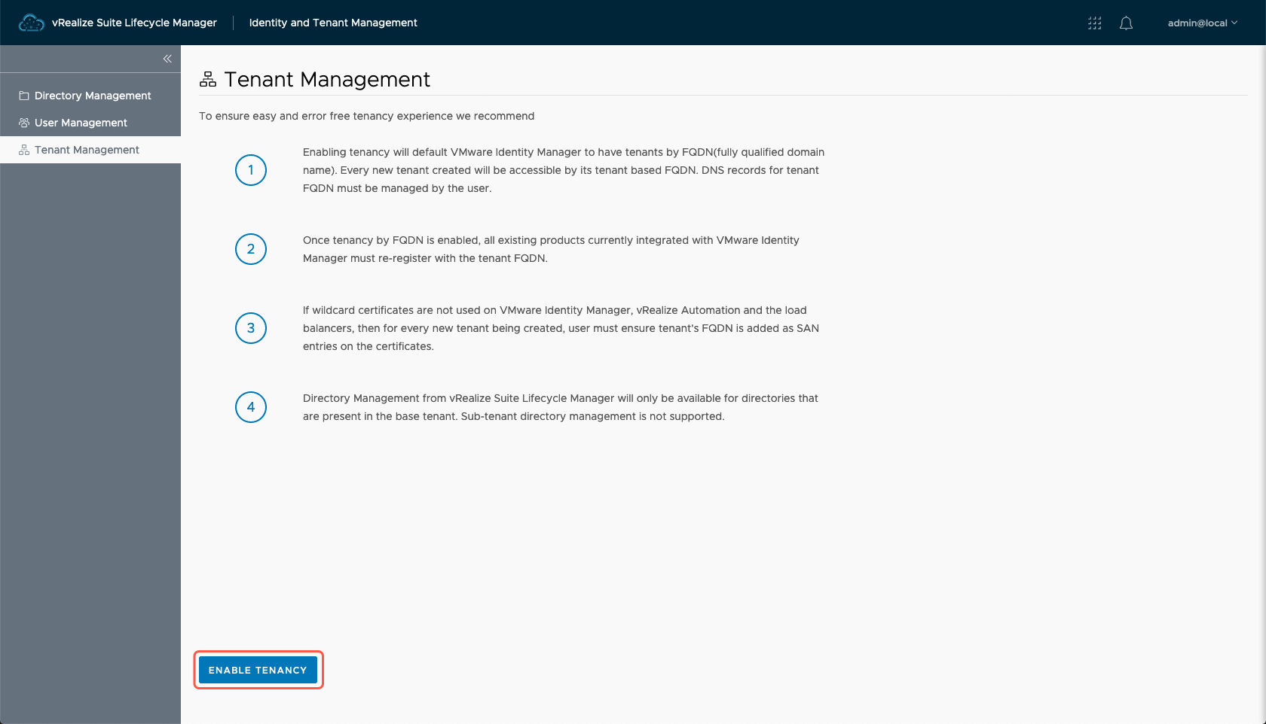The width and height of the screenshot is (1266, 724).
Task: Click the dropdown chevron beside admin@local
Action: click(1234, 23)
